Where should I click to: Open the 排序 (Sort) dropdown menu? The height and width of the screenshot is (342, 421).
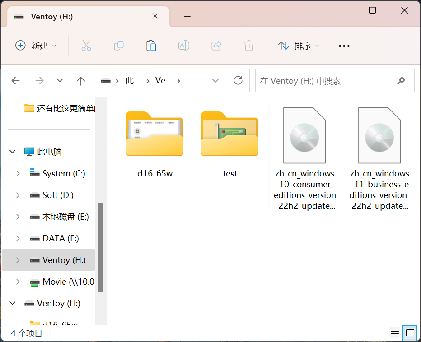point(299,46)
